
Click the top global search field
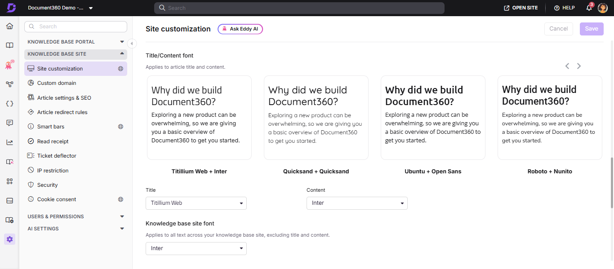pyautogui.click(x=299, y=8)
